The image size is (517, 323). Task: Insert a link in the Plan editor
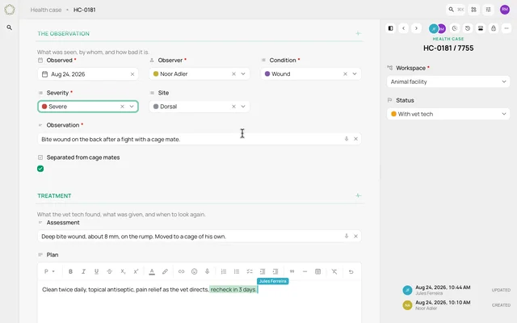tap(181, 271)
